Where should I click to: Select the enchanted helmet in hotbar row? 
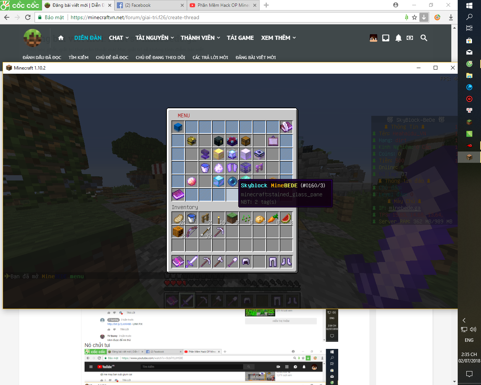246,262
